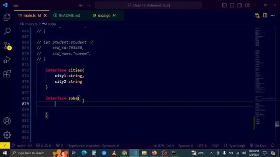Image resolution: width=280 pixels, height=157 pixels.
Task: Click line number 873 in gutter
Action: click(25, 70)
